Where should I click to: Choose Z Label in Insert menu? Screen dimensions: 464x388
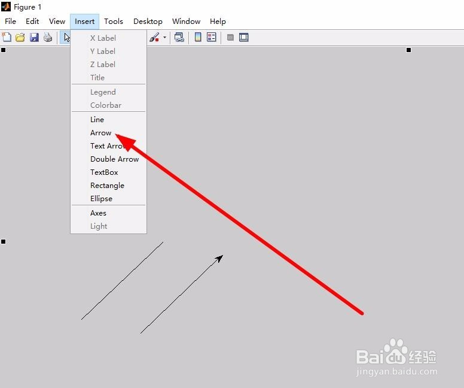109,64
